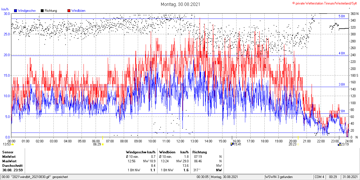Click the 5 Bft line label
The image size is (360, 180).
(x=342, y=16)
